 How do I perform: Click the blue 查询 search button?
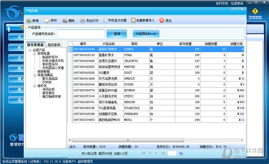coord(117,34)
